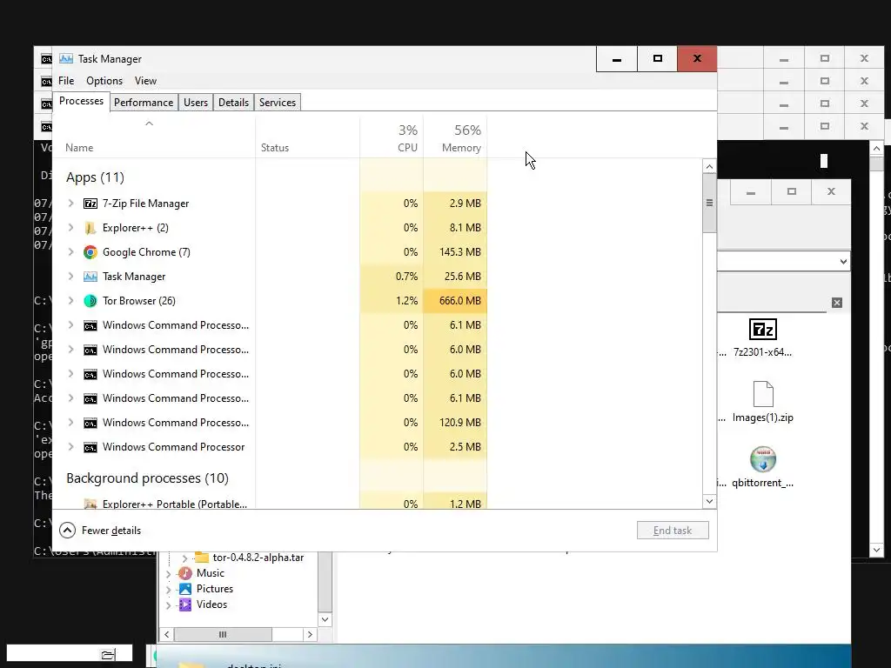The image size is (891, 668).
Task: Expand the Videos node in folder tree
Action: [x=168, y=605]
